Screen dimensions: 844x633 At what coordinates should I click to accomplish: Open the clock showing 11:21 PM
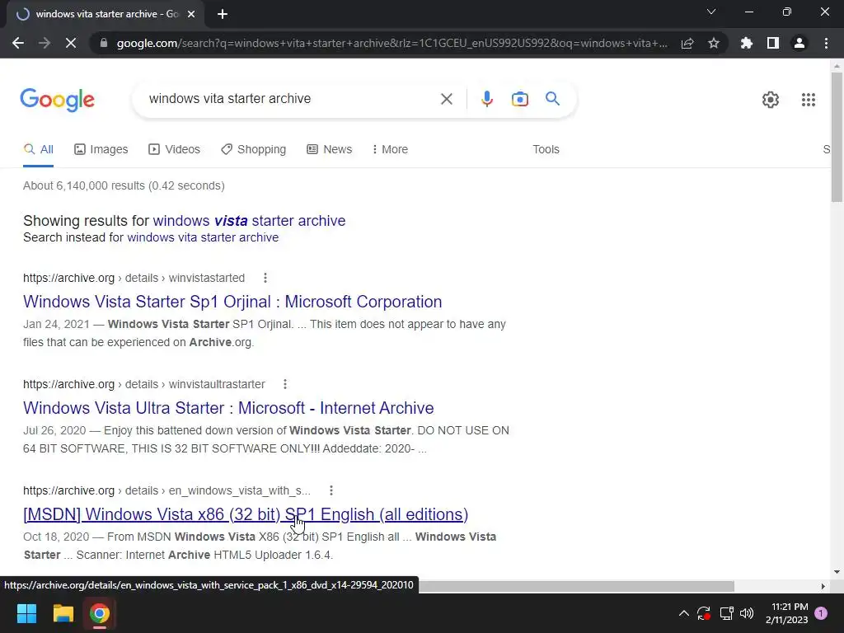tap(787, 613)
